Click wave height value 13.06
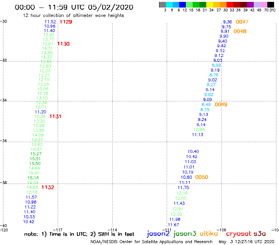The width and height of the screenshot is (279, 245). 43,89
